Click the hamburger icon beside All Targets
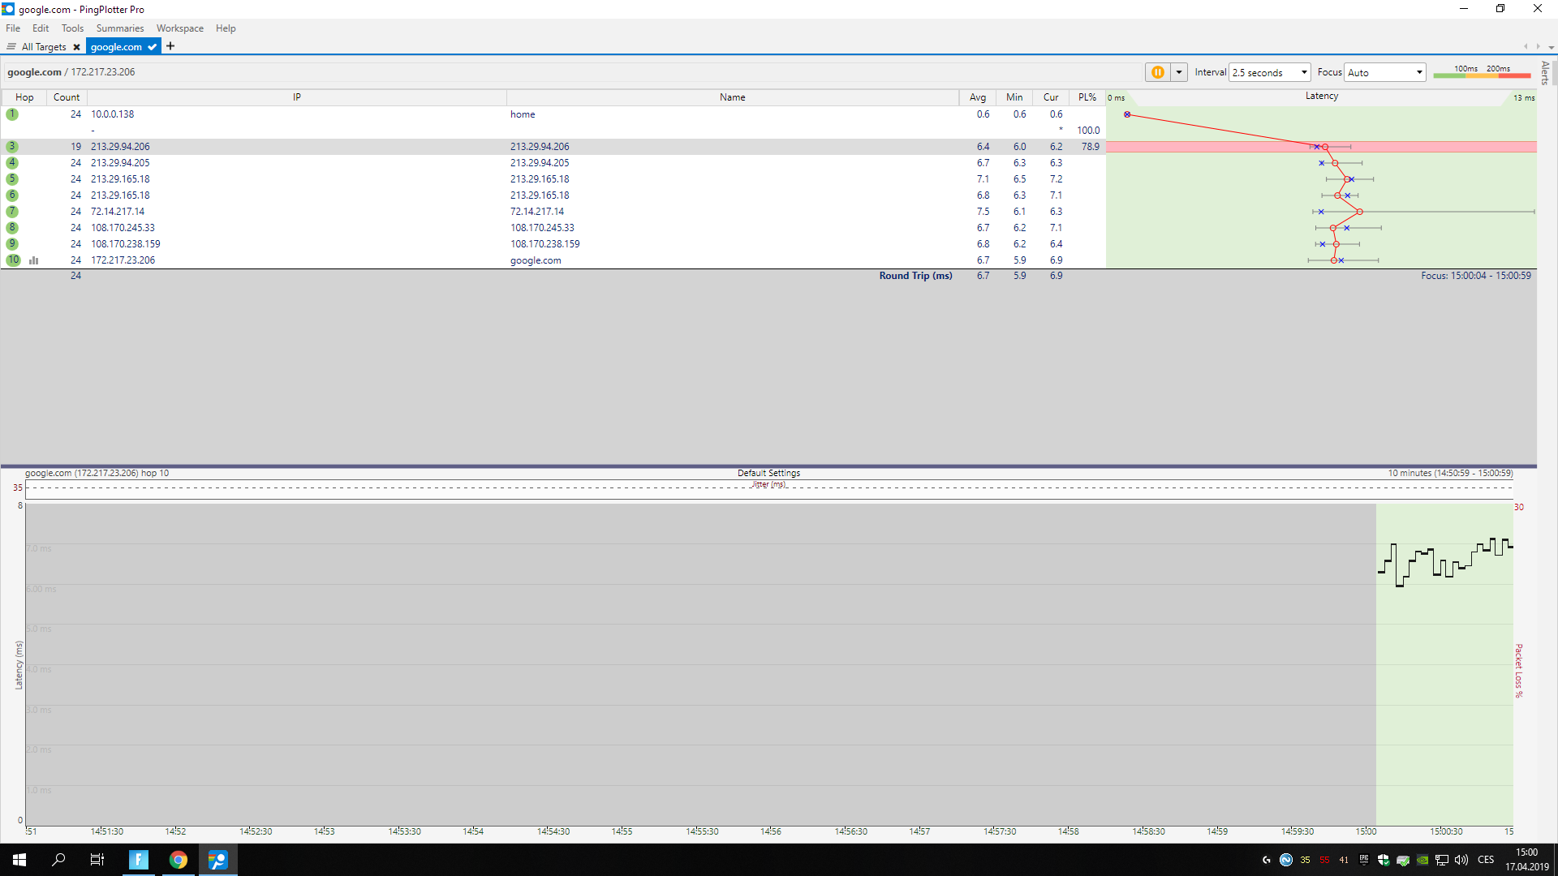1558x876 pixels. click(11, 47)
